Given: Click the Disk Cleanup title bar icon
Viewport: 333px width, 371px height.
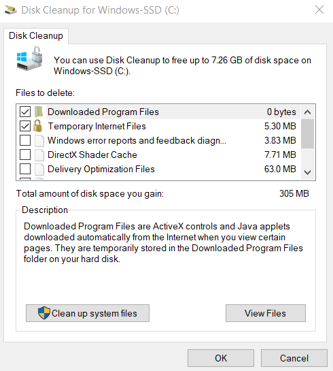Looking at the screenshot, I should click(11, 10).
